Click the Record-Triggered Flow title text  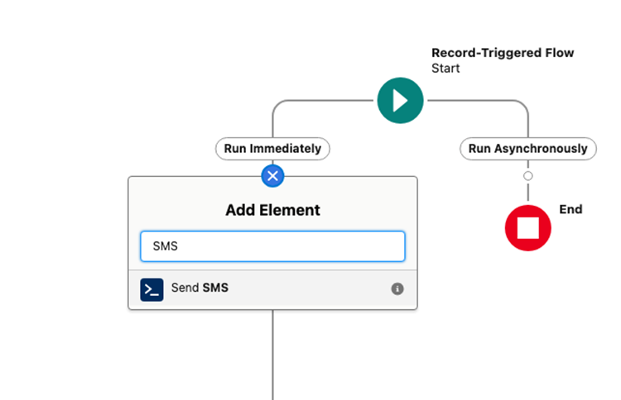tap(502, 53)
